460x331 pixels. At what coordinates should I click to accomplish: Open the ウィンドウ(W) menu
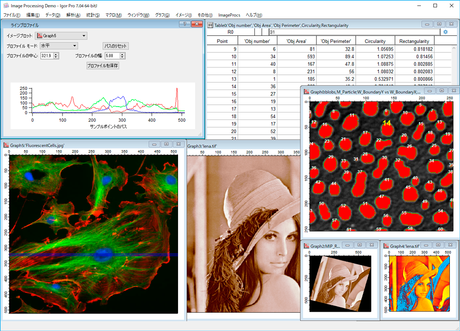click(138, 15)
